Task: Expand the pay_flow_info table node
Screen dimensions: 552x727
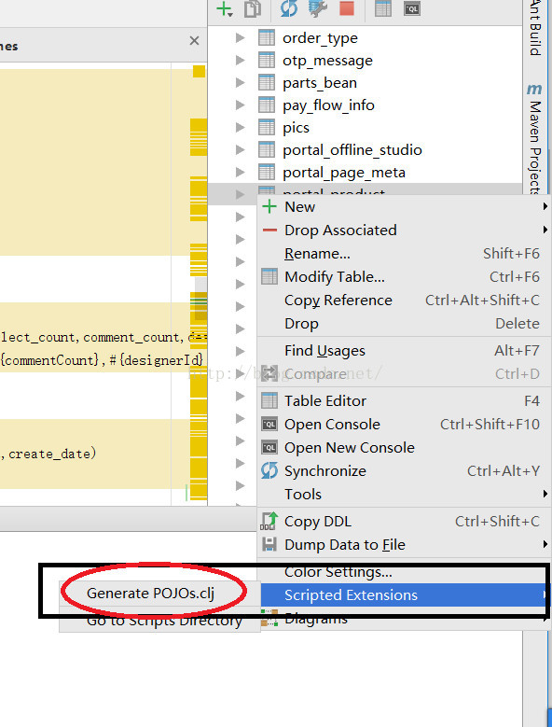Action: click(x=240, y=105)
